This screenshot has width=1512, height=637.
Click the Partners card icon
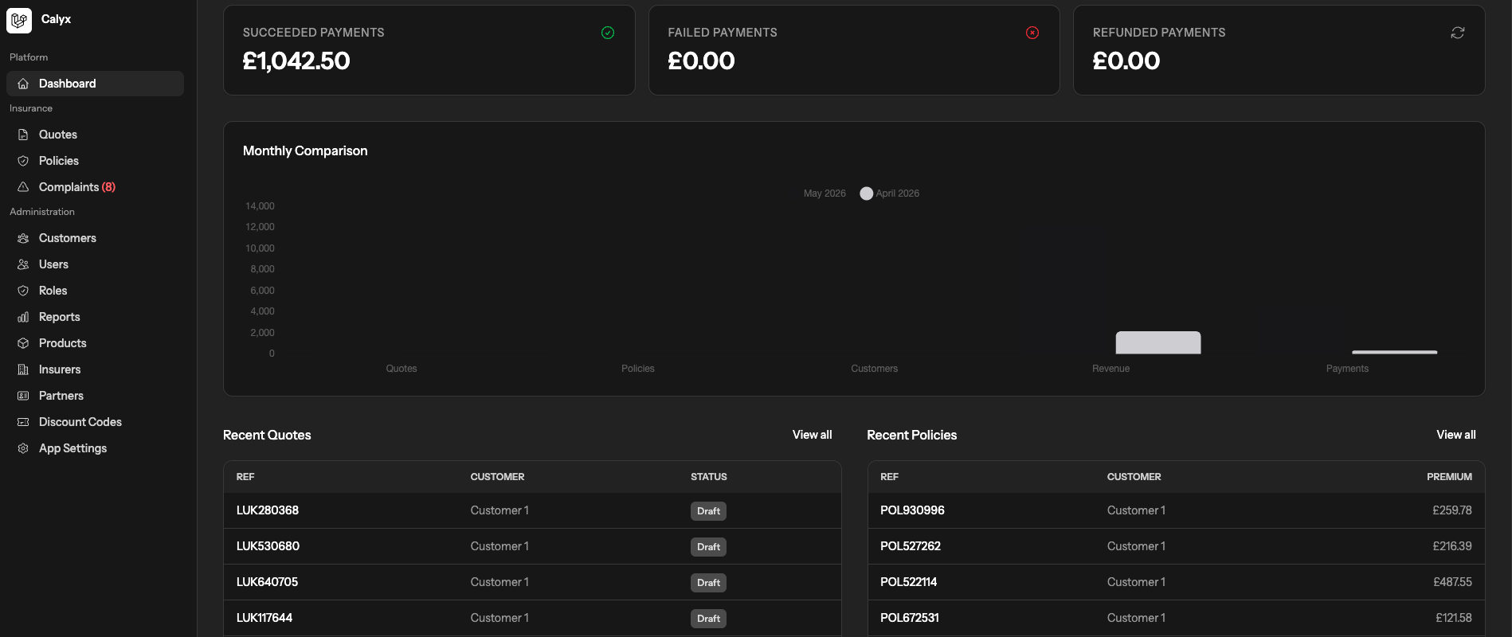click(23, 396)
